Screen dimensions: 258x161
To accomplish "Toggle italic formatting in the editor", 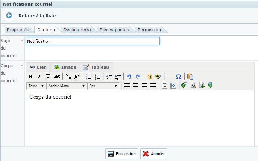I will [39, 77].
